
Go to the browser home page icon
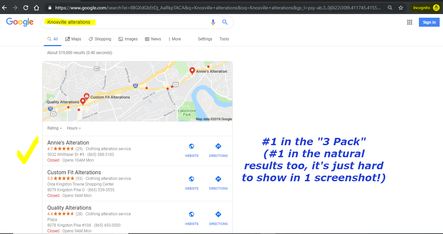click(x=37, y=7)
